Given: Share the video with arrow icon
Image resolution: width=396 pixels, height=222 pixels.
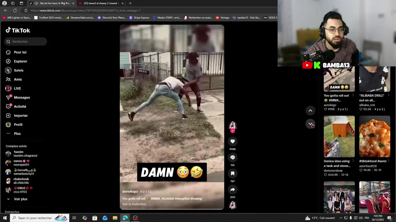Looking at the screenshot, I should click(x=233, y=189).
